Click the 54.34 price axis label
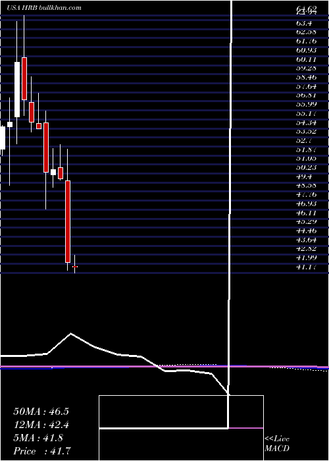 [306, 122]
